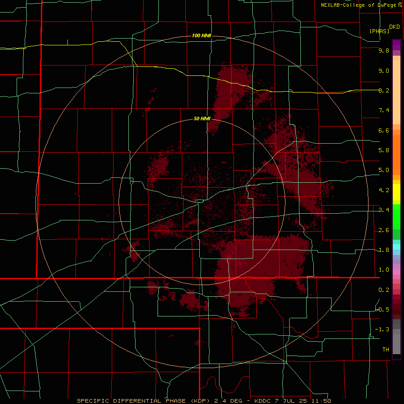Select the 5.8 value on color scale
Screen dimensions: 404x404
pos(384,150)
